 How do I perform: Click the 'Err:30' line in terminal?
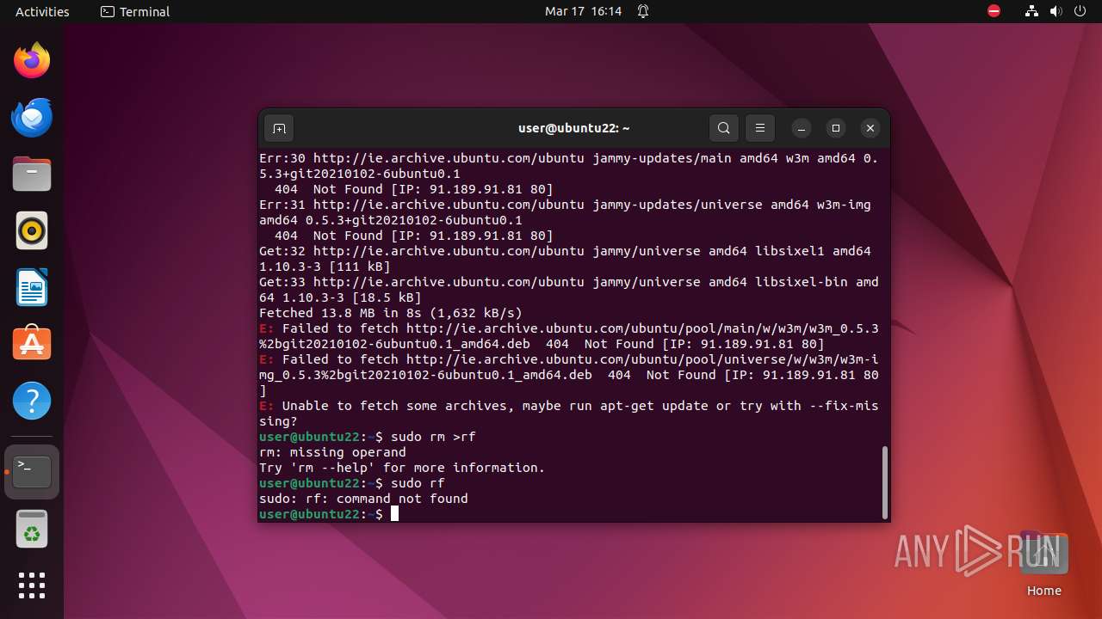[568, 166]
